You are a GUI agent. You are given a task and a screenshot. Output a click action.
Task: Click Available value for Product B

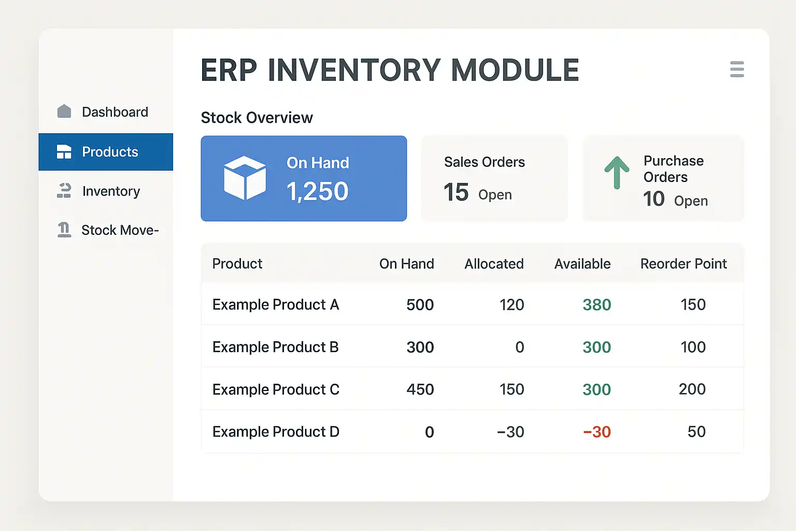597,347
